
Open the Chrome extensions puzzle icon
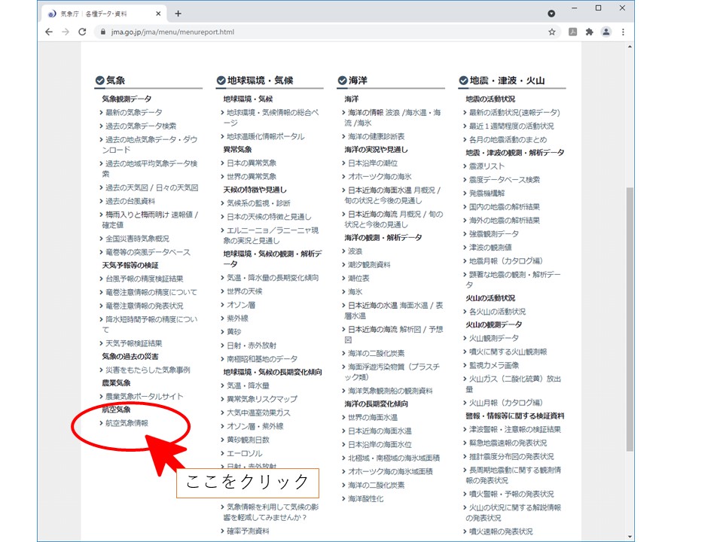point(589,32)
